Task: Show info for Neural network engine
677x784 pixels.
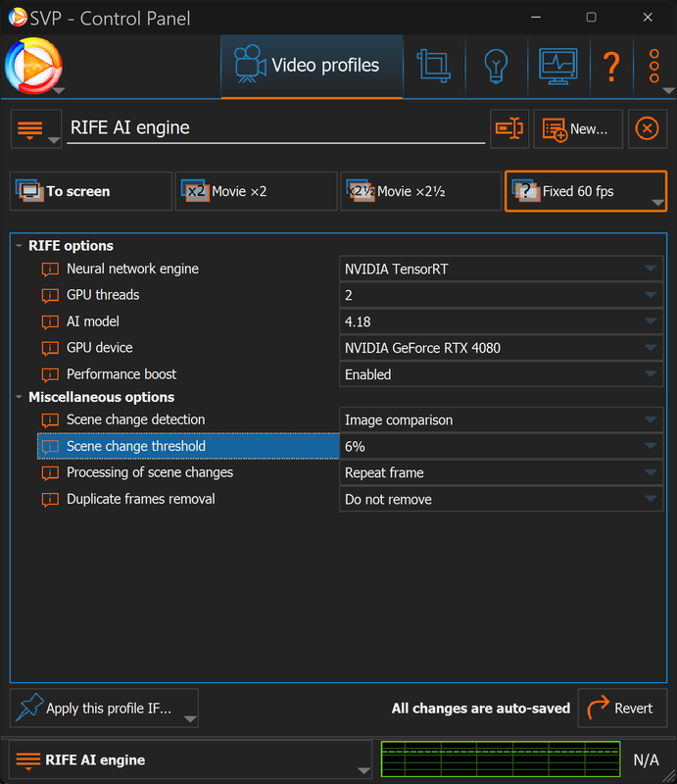Action: [x=50, y=269]
